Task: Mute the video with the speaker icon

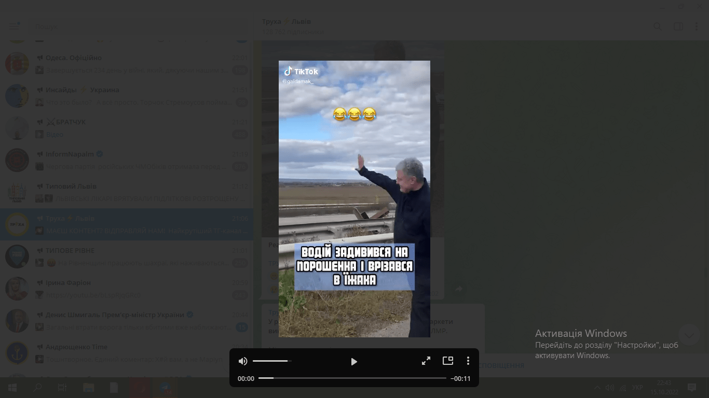Action: click(243, 361)
